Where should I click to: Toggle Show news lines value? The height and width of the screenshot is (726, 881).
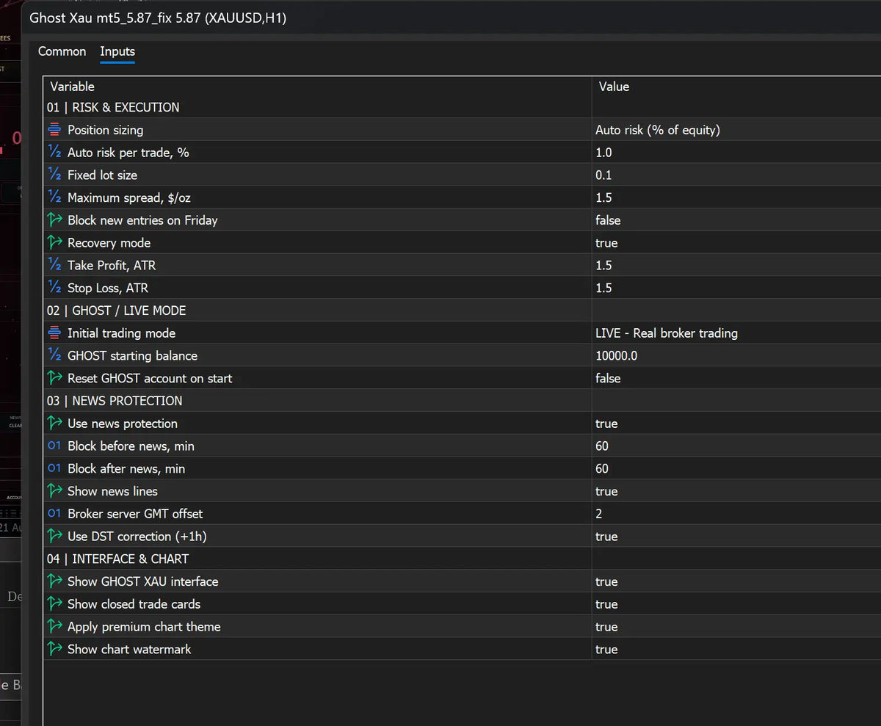[x=736, y=491]
